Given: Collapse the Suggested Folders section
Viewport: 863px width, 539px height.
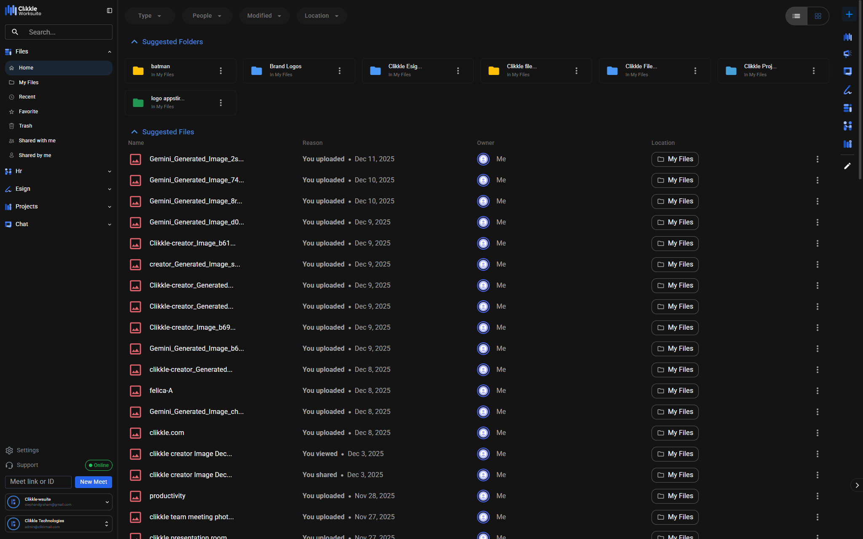Looking at the screenshot, I should coord(134,42).
